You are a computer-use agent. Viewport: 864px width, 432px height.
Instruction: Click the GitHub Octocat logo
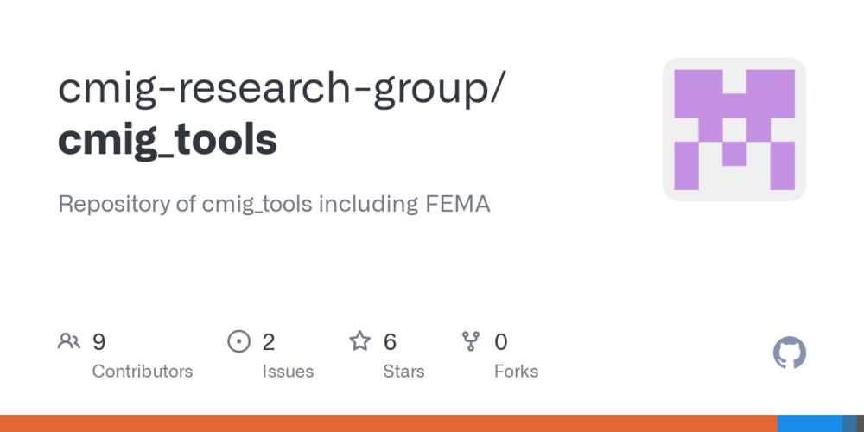[x=789, y=353]
